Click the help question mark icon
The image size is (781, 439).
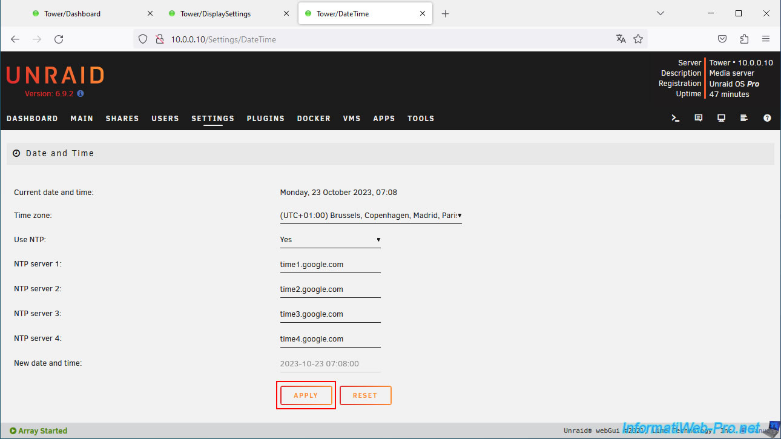point(767,119)
